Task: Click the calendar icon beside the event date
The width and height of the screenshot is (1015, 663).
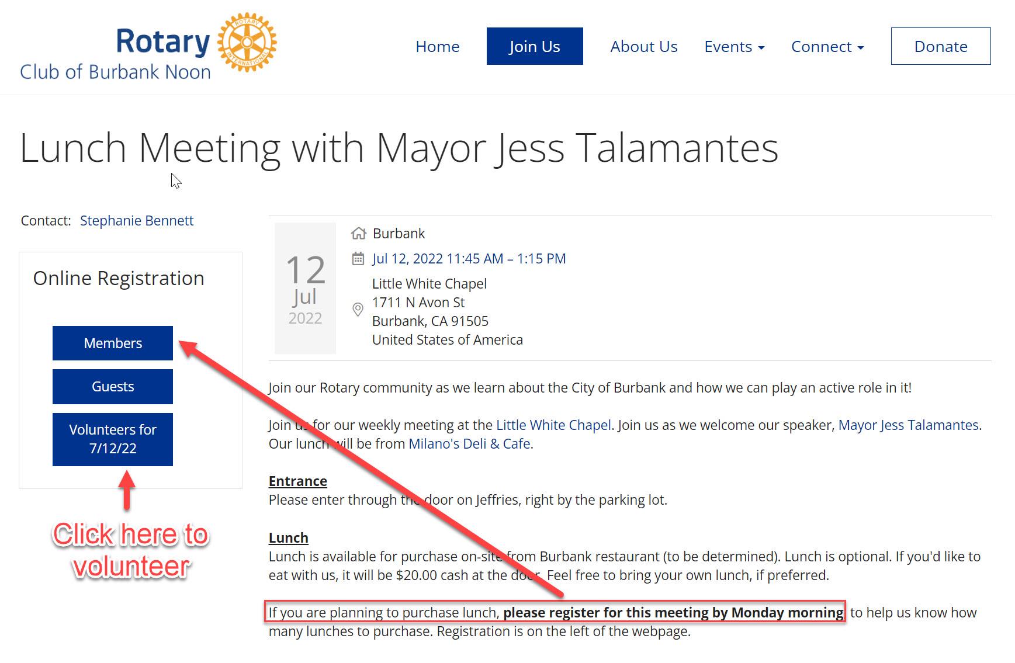Action: (358, 259)
